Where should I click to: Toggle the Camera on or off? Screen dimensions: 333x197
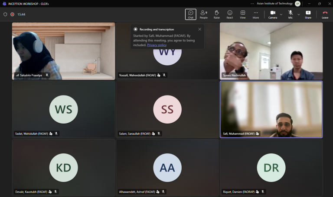pos(273,14)
